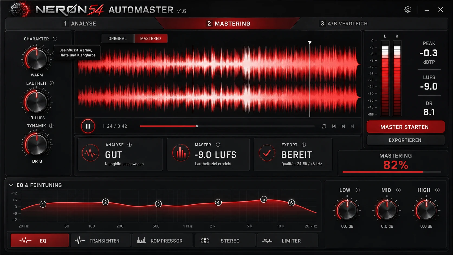
Task: Select EQ node 6
Action: (x=291, y=203)
